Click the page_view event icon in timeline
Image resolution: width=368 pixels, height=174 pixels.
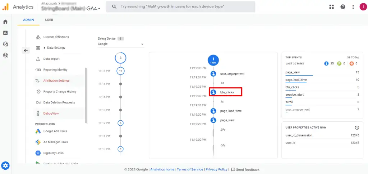(x=213, y=120)
